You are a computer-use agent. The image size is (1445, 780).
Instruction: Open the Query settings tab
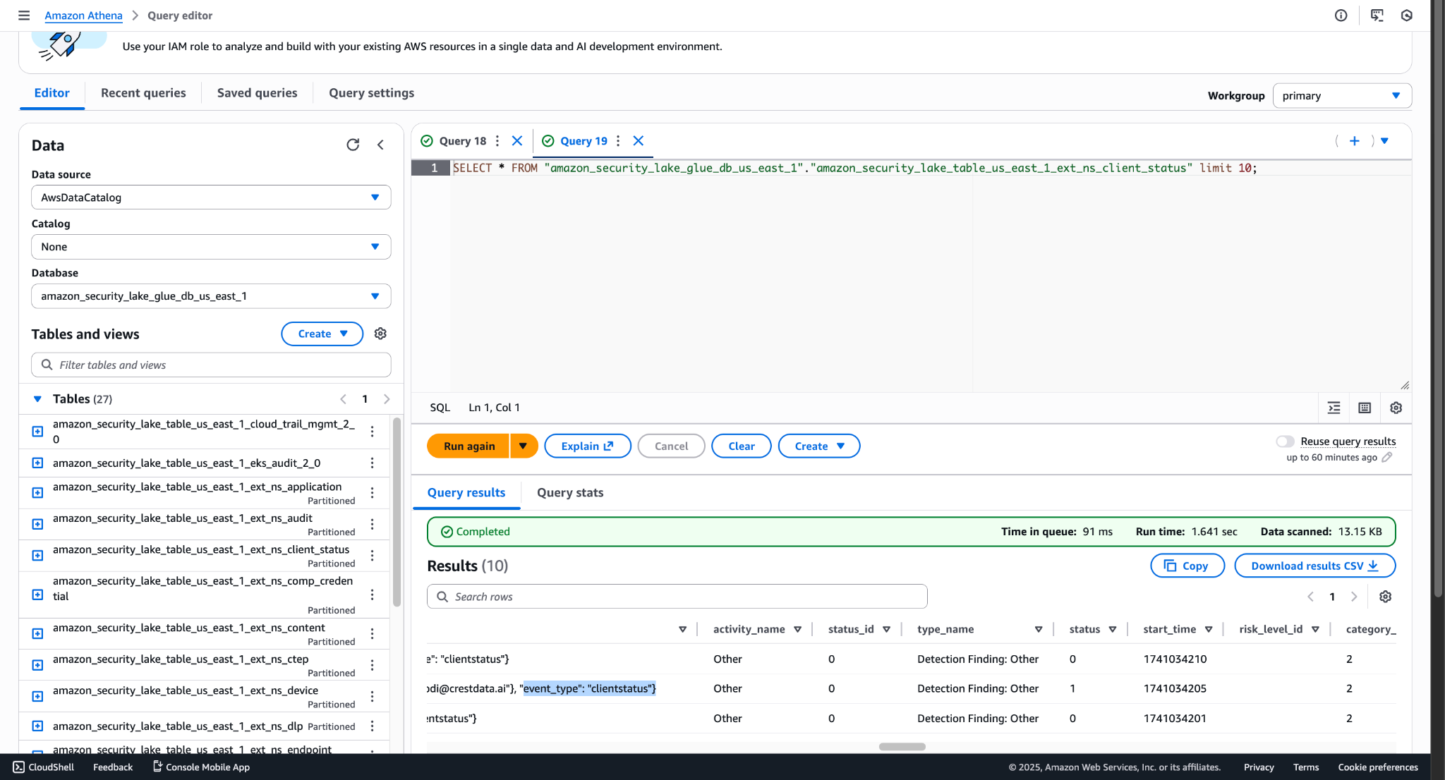click(371, 93)
